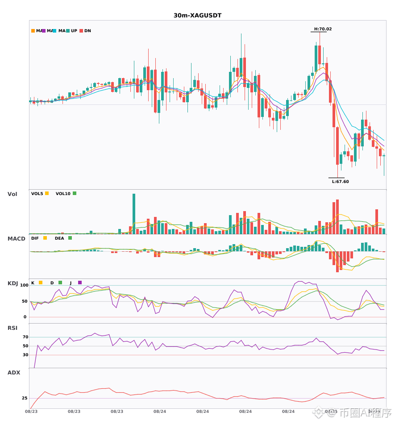Click the DIF legend text

tap(35, 238)
